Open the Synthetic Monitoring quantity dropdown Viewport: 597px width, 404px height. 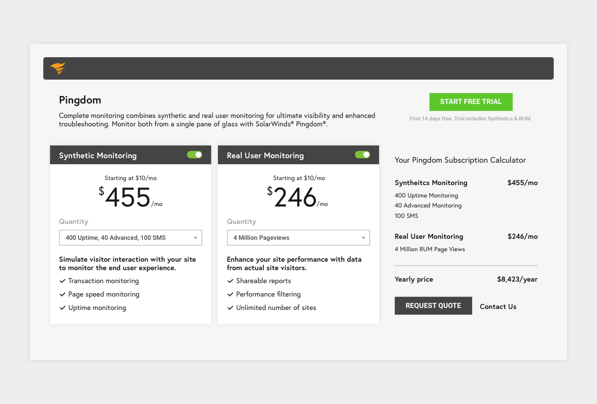[x=130, y=238]
